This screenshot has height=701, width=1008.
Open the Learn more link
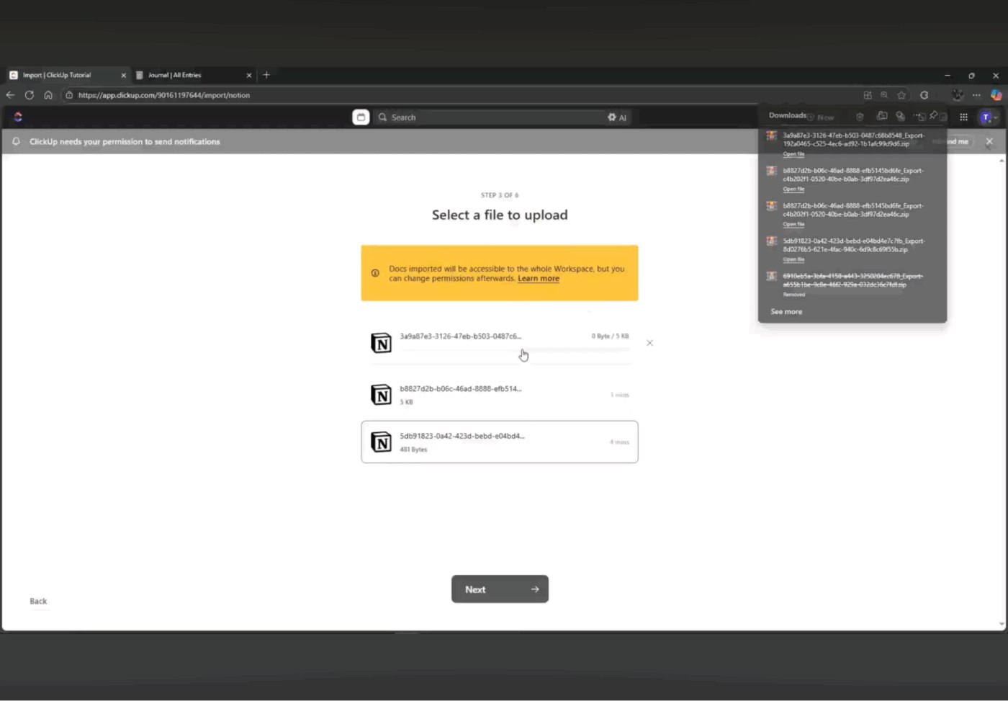point(539,278)
